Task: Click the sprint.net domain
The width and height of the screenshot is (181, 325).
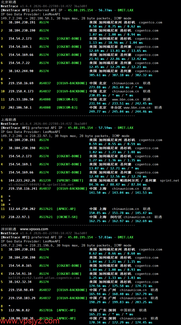Action: (x=170, y=181)
